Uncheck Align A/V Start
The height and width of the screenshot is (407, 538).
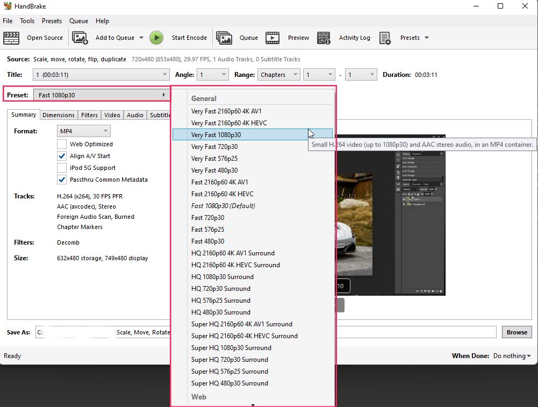click(62, 156)
